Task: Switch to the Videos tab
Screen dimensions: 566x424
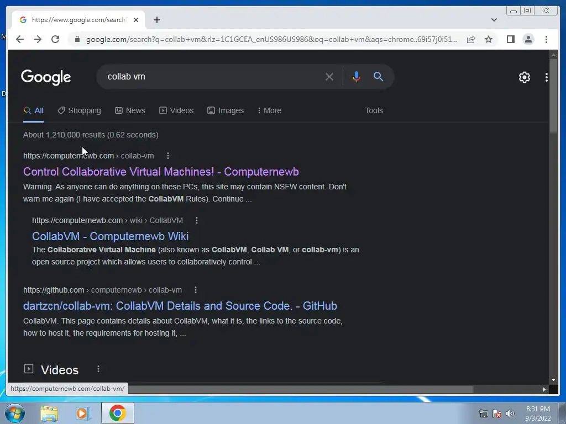Action: (x=176, y=110)
